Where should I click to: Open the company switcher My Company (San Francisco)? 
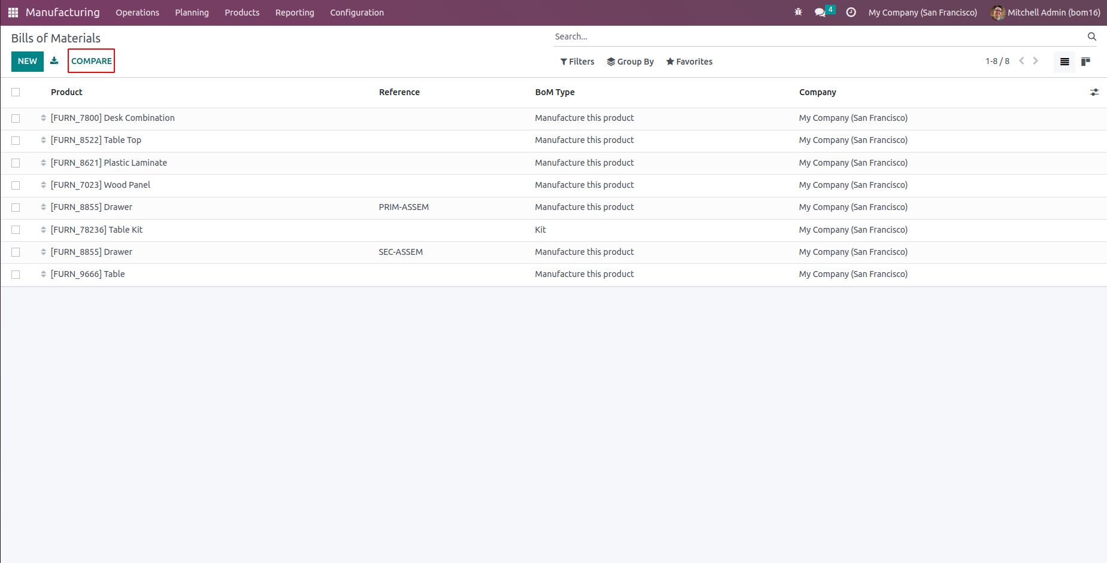(x=923, y=13)
